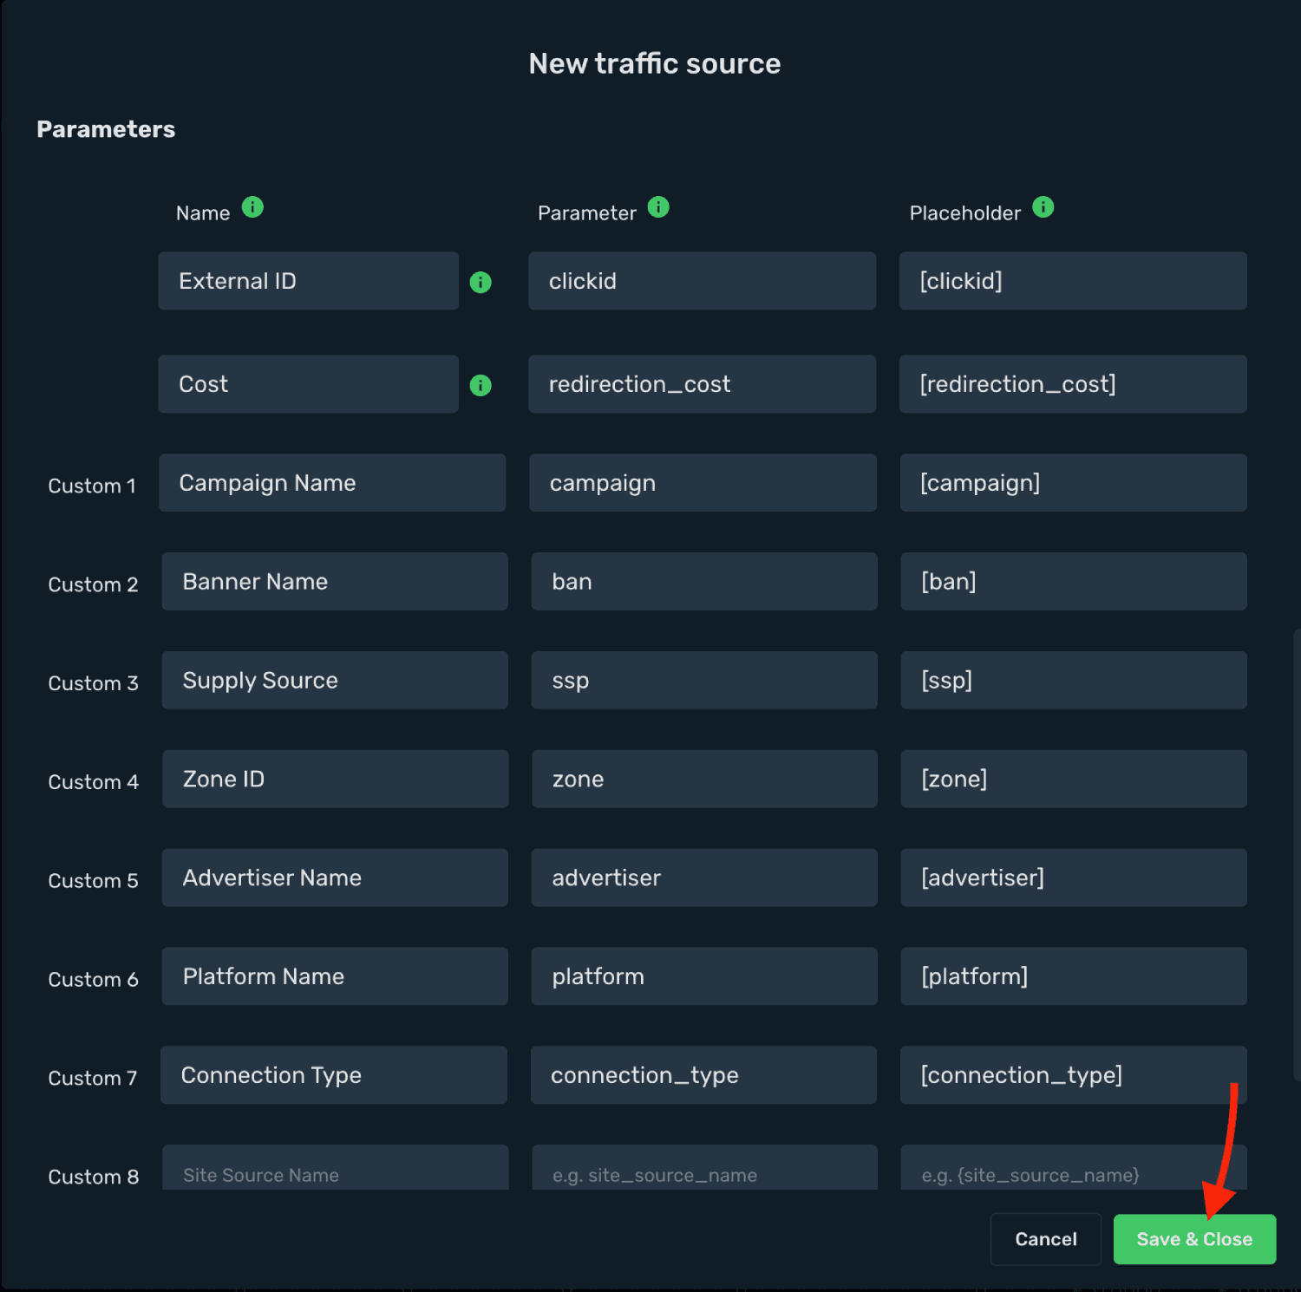
Task: Edit the zone parameter field
Action: 704,780
